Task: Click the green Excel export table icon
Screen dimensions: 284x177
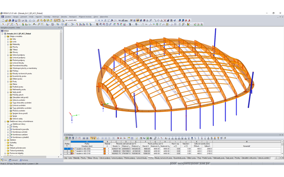Action: pyautogui.click(x=147, y=138)
